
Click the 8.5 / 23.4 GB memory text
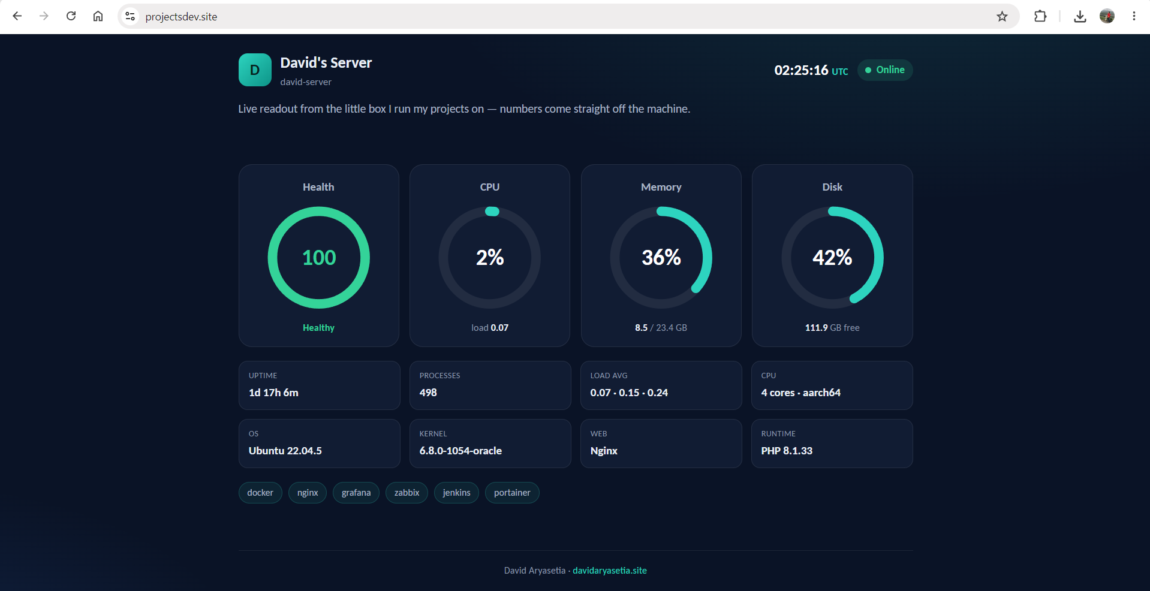[x=661, y=328]
